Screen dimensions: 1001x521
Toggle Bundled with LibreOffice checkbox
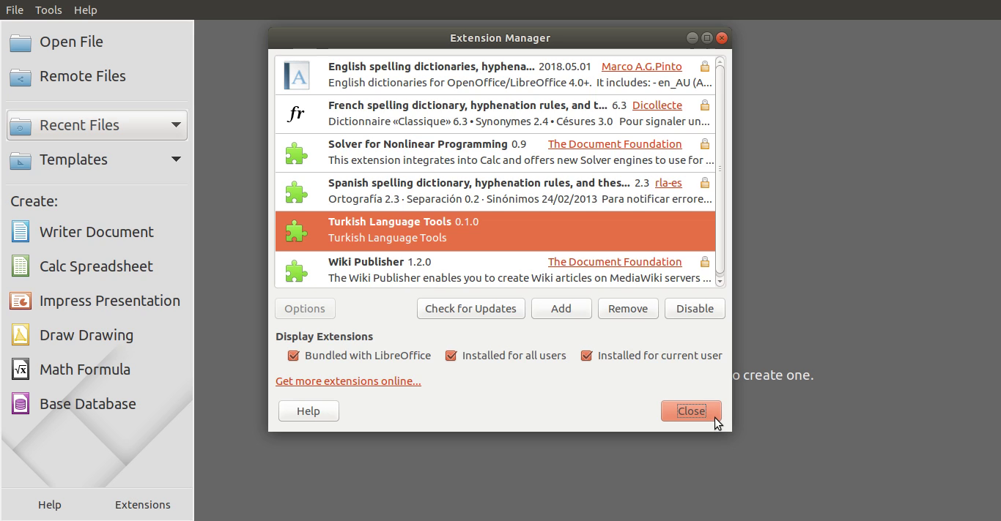[294, 356]
